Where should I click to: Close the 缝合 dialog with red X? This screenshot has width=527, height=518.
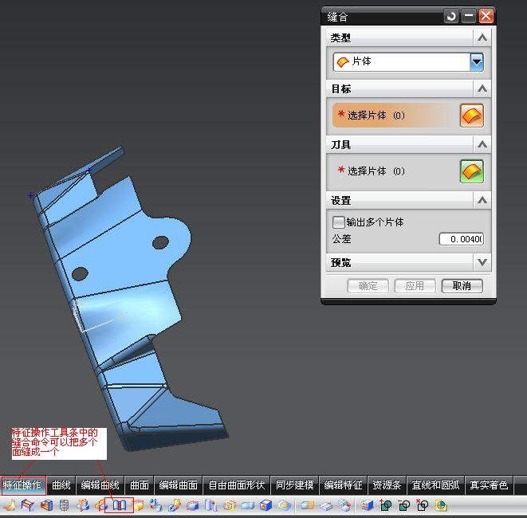[486, 16]
